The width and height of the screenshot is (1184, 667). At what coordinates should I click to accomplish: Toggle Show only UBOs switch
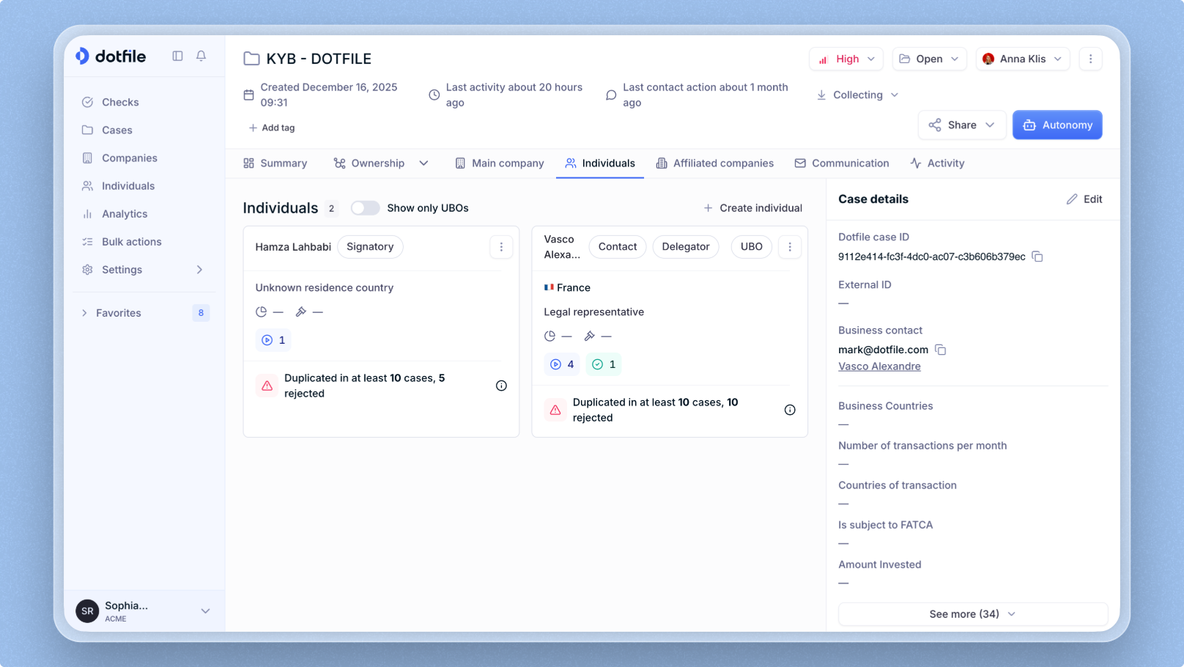365,208
